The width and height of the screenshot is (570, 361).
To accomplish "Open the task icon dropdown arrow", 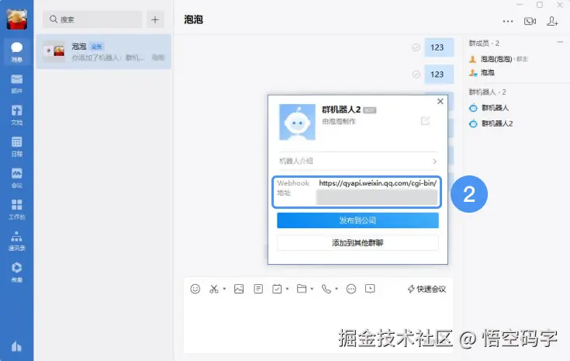I will (x=287, y=289).
